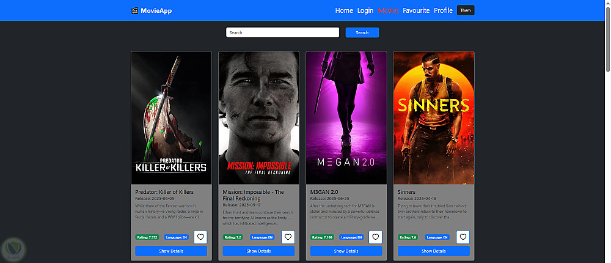Click 'Rating: 7.108' badge

[322, 237]
